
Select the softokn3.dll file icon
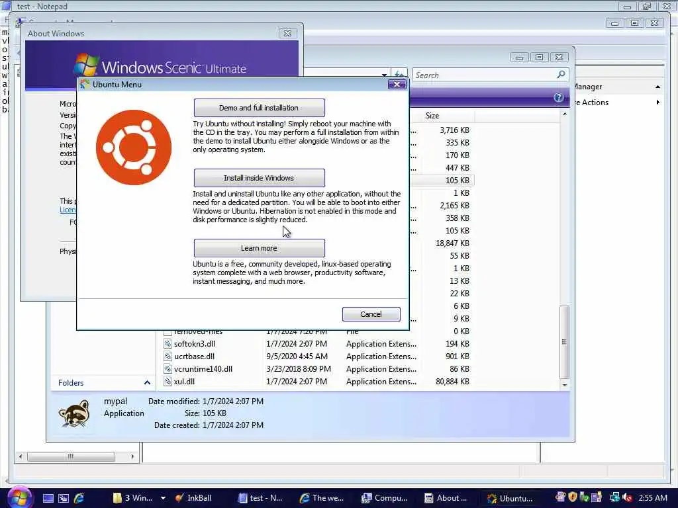168,344
